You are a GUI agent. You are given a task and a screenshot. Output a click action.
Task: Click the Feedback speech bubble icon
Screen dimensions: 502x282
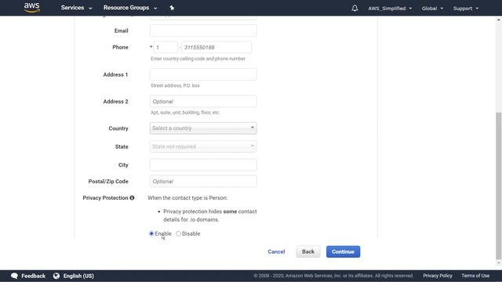coord(14,276)
